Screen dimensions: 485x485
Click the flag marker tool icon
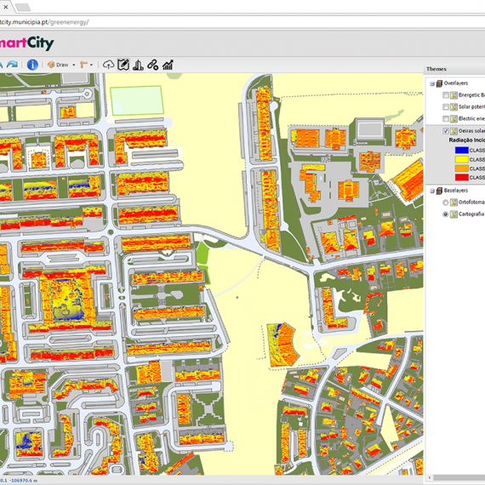[83, 65]
